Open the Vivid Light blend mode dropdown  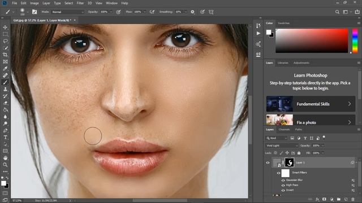[x=282, y=145]
